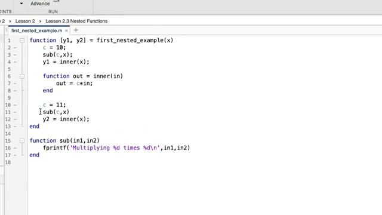Click line number 18 in the gutter
Viewport: 382px width, 215px height.
click(8, 162)
